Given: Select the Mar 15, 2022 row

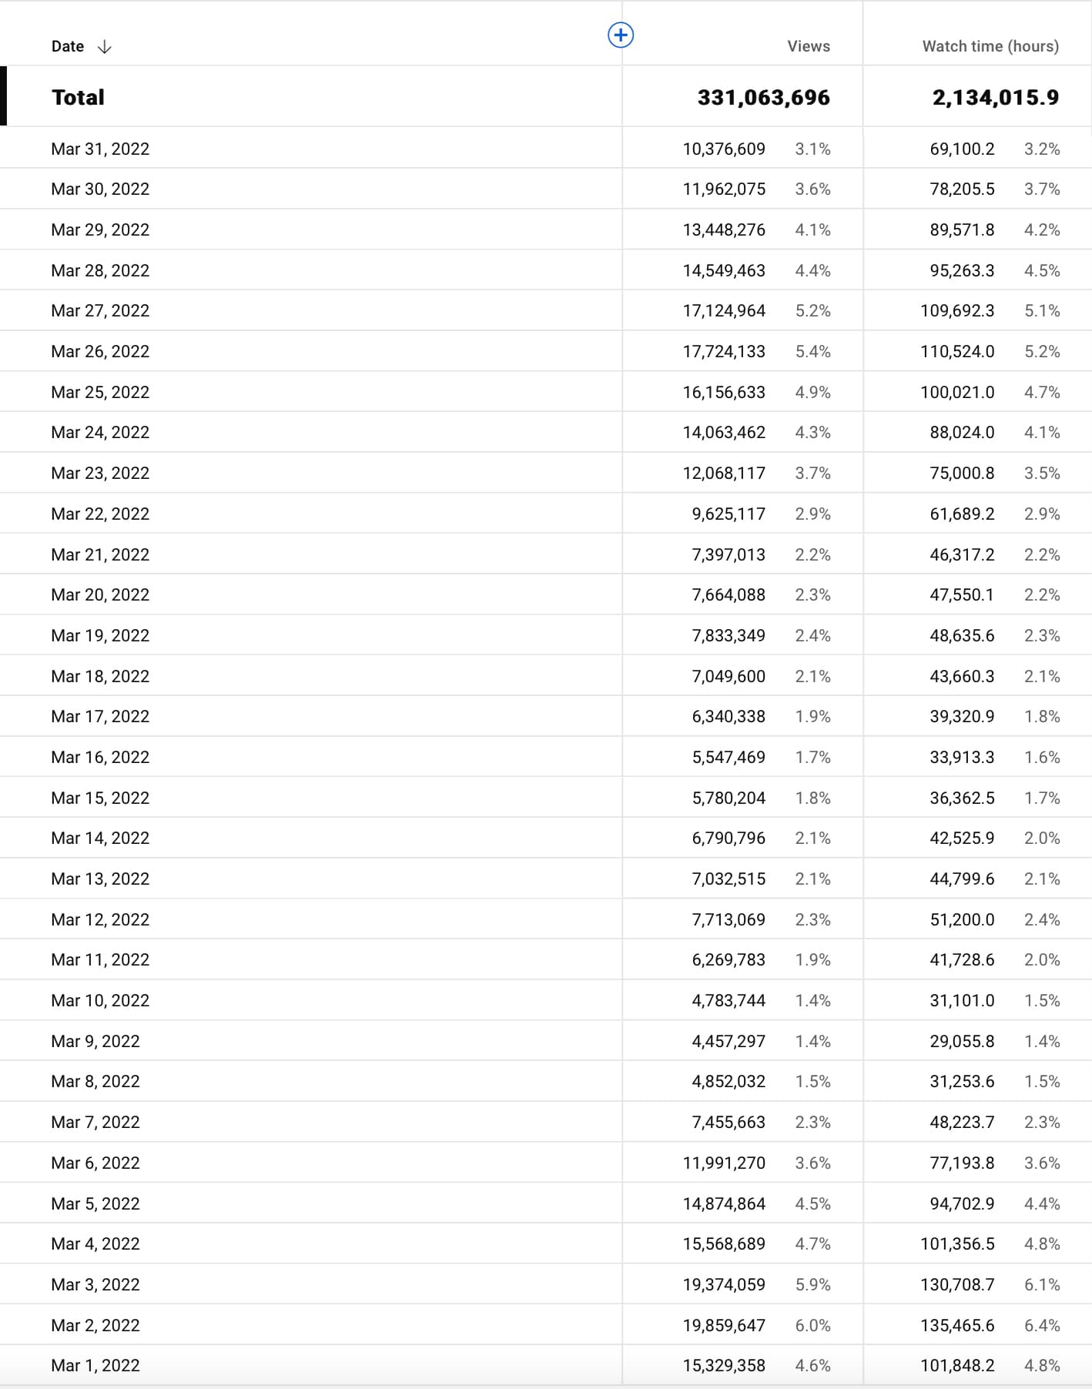Looking at the screenshot, I should click(100, 798).
